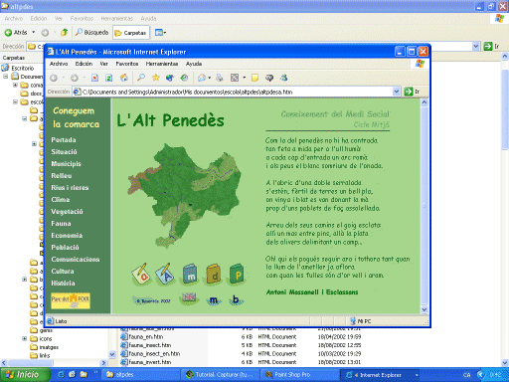Click the yellow book icon labeled d
Image resolution: width=509 pixels, height=382 pixels.
coord(214,275)
